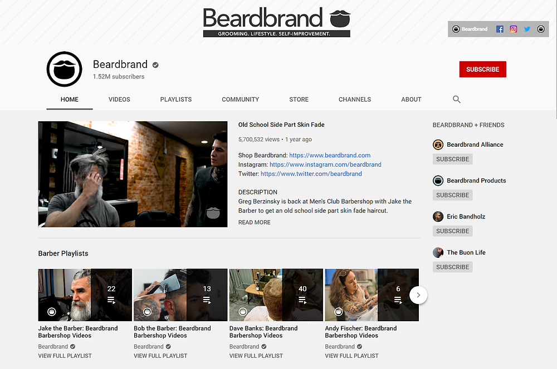Open Jake the Barber: Beardbrand Barbershop Videos title
557x369 pixels.
78,332
